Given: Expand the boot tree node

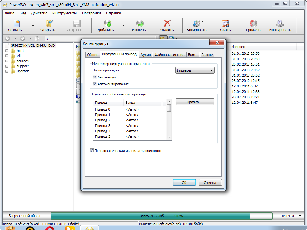Looking at the screenshot, I should [x=7, y=51].
